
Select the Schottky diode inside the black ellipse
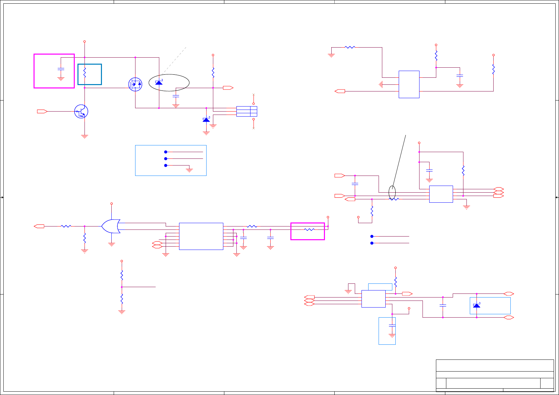(x=159, y=82)
